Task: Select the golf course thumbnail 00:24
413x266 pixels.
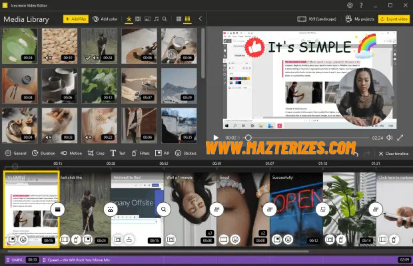Action: (20, 46)
